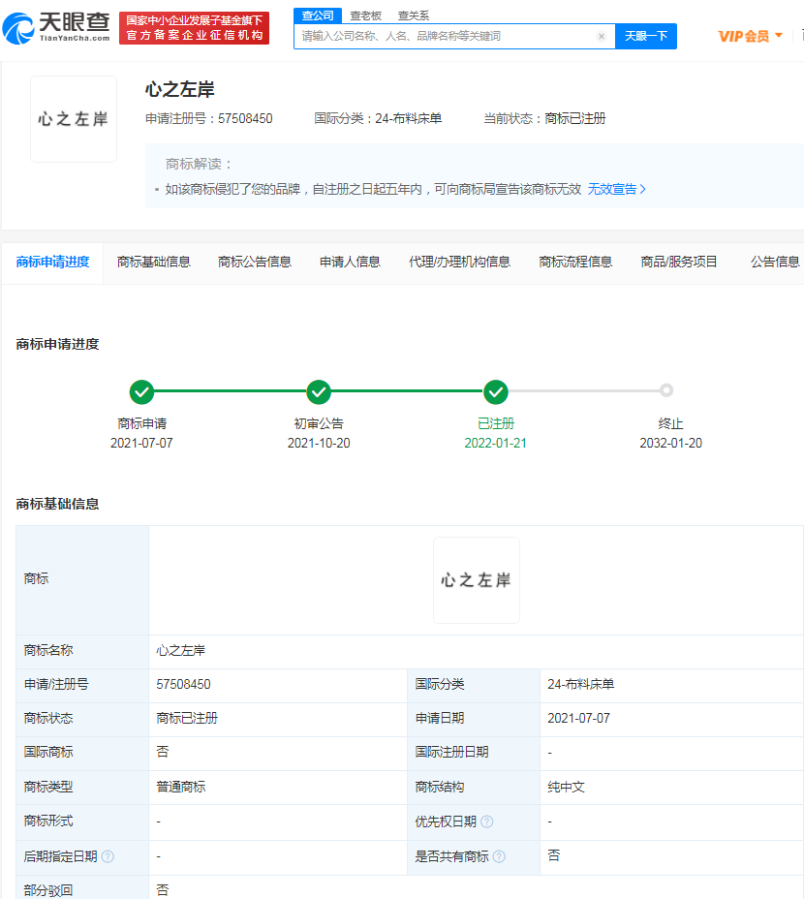The image size is (804, 899).
Task: Click the 国际分类：24-布料床单 text in the header
Action: [378, 119]
